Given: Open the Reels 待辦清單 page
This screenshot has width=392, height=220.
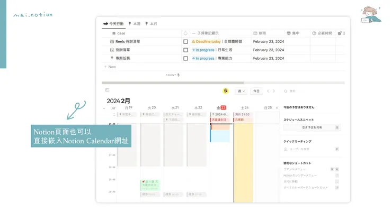Looking at the screenshot, I should [x=128, y=41].
